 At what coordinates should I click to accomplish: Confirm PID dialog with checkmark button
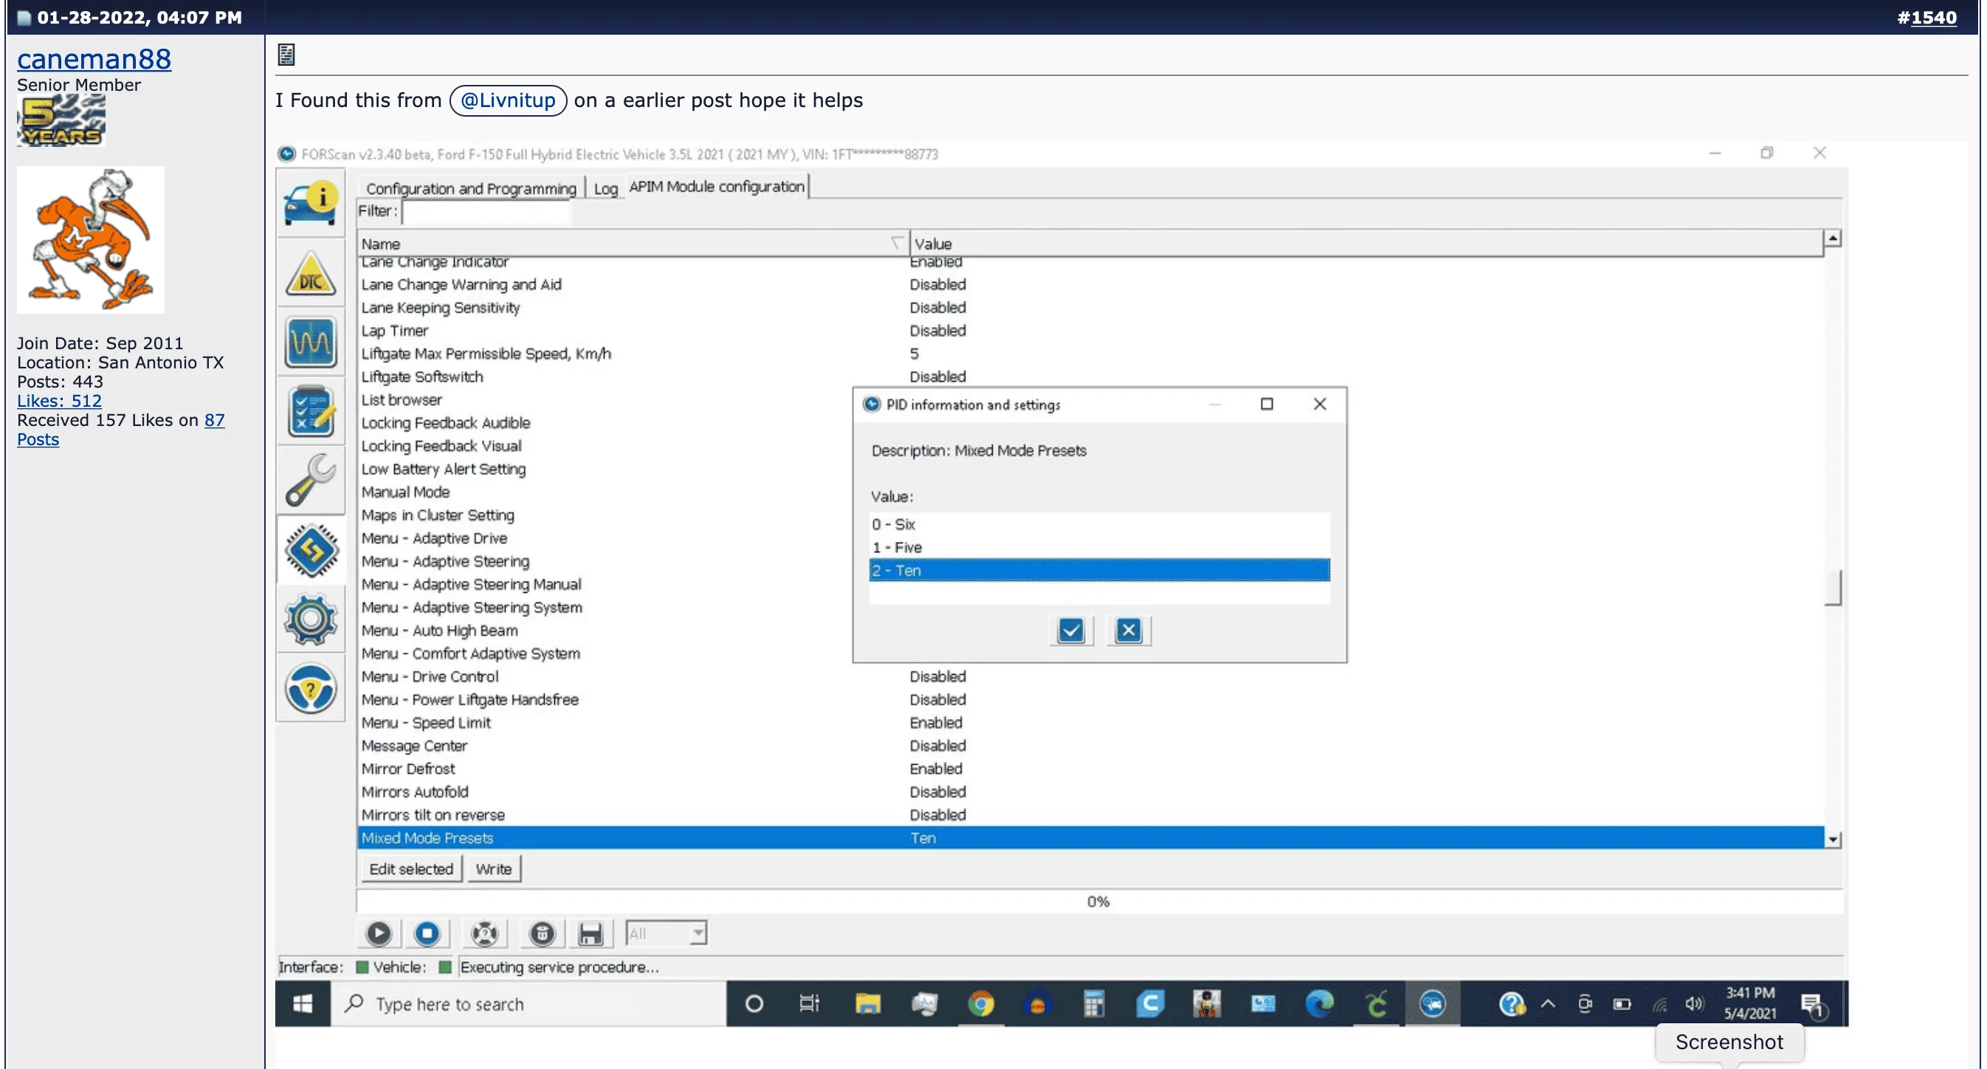point(1071,631)
